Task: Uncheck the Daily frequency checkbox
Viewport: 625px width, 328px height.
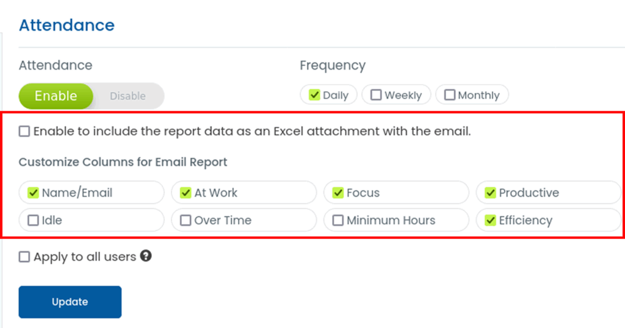Action: (x=315, y=95)
